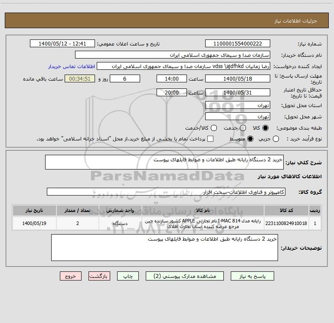Click the توضیحات خریدار text box
This screenshot has height=323, width=334.
(164, 248)
